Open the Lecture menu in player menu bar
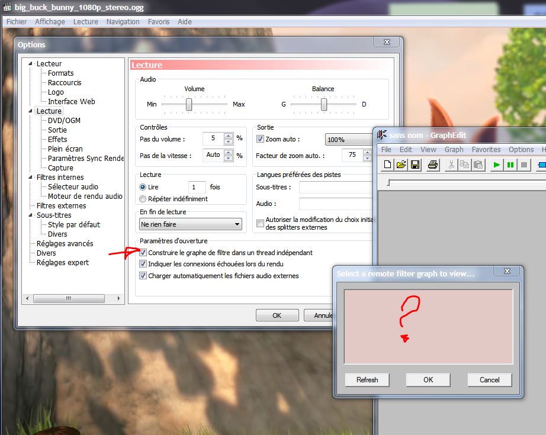The image size is (546, 435). [x=86, y=21]
